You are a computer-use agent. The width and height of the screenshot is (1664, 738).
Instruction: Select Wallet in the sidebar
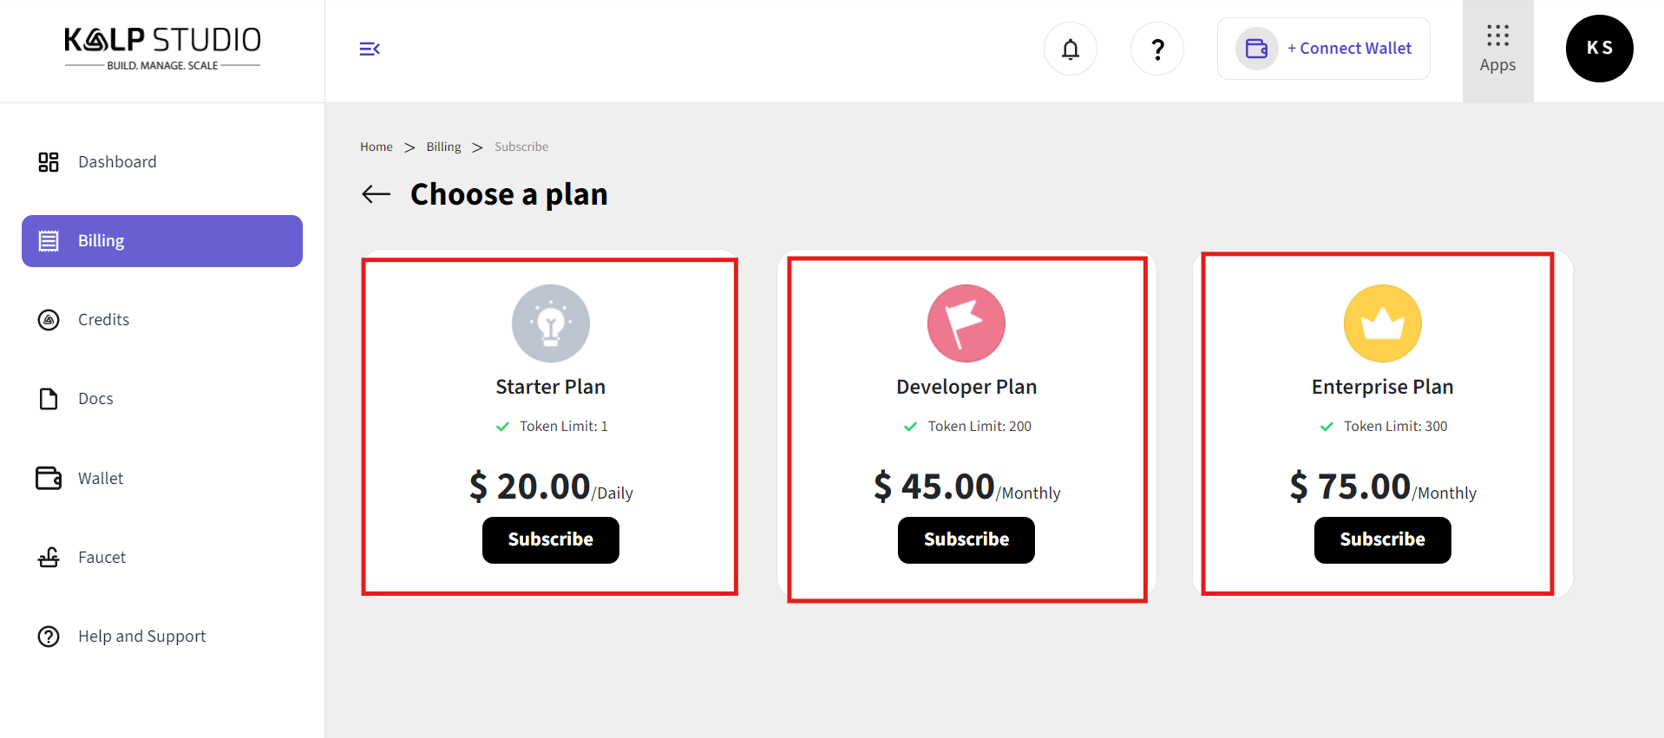[x=101, y=479]
